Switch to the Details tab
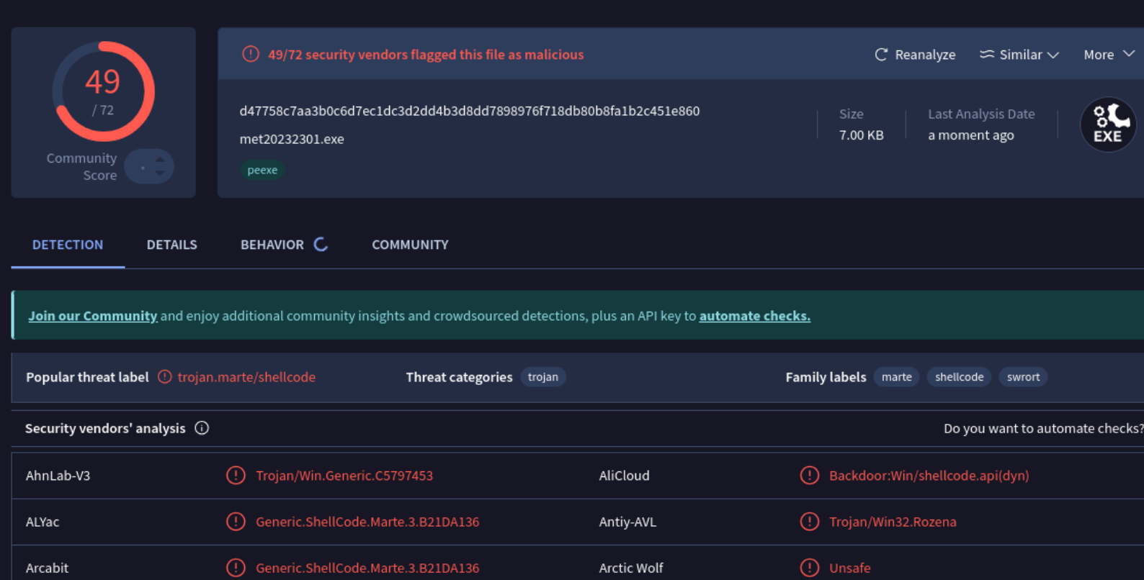This screenshot has height=580, width=1144. tap(171, 245)
